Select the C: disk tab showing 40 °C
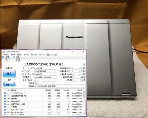The width and height of the screenshot is (148, 118). pyautogui.click(x=7, y=59)
